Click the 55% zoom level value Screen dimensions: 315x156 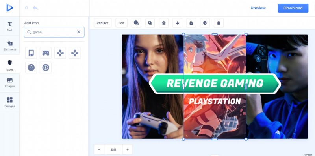click(113, 149)
